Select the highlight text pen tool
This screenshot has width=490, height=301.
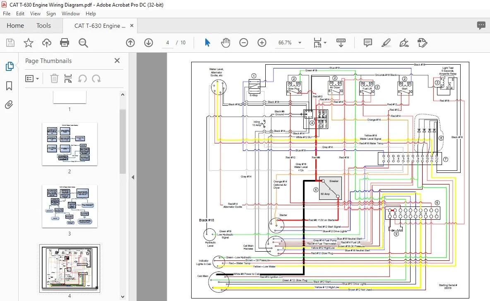tap(386, 43)
